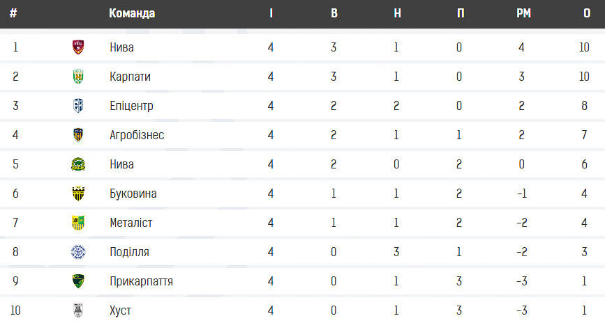605x323 pixels.
Task: Open the Карпати team name link
Action: point(130,77)
